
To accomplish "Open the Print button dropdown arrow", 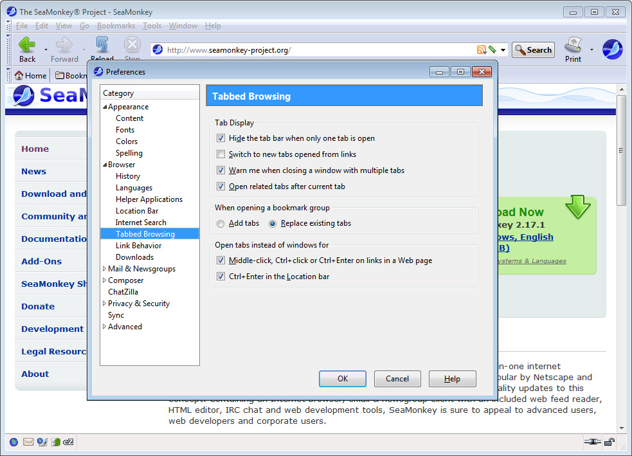I will tap(591, 50).
